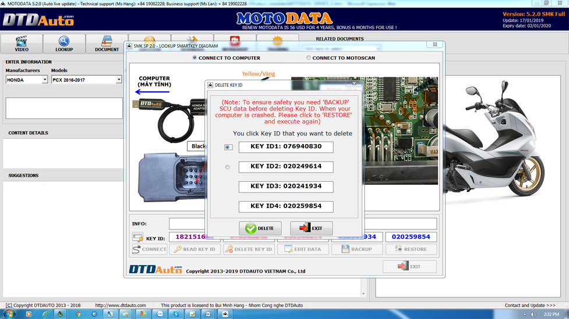
Task: Select the CONNECT TO COMPUTER radio button
Action: (x=195, y=58)
